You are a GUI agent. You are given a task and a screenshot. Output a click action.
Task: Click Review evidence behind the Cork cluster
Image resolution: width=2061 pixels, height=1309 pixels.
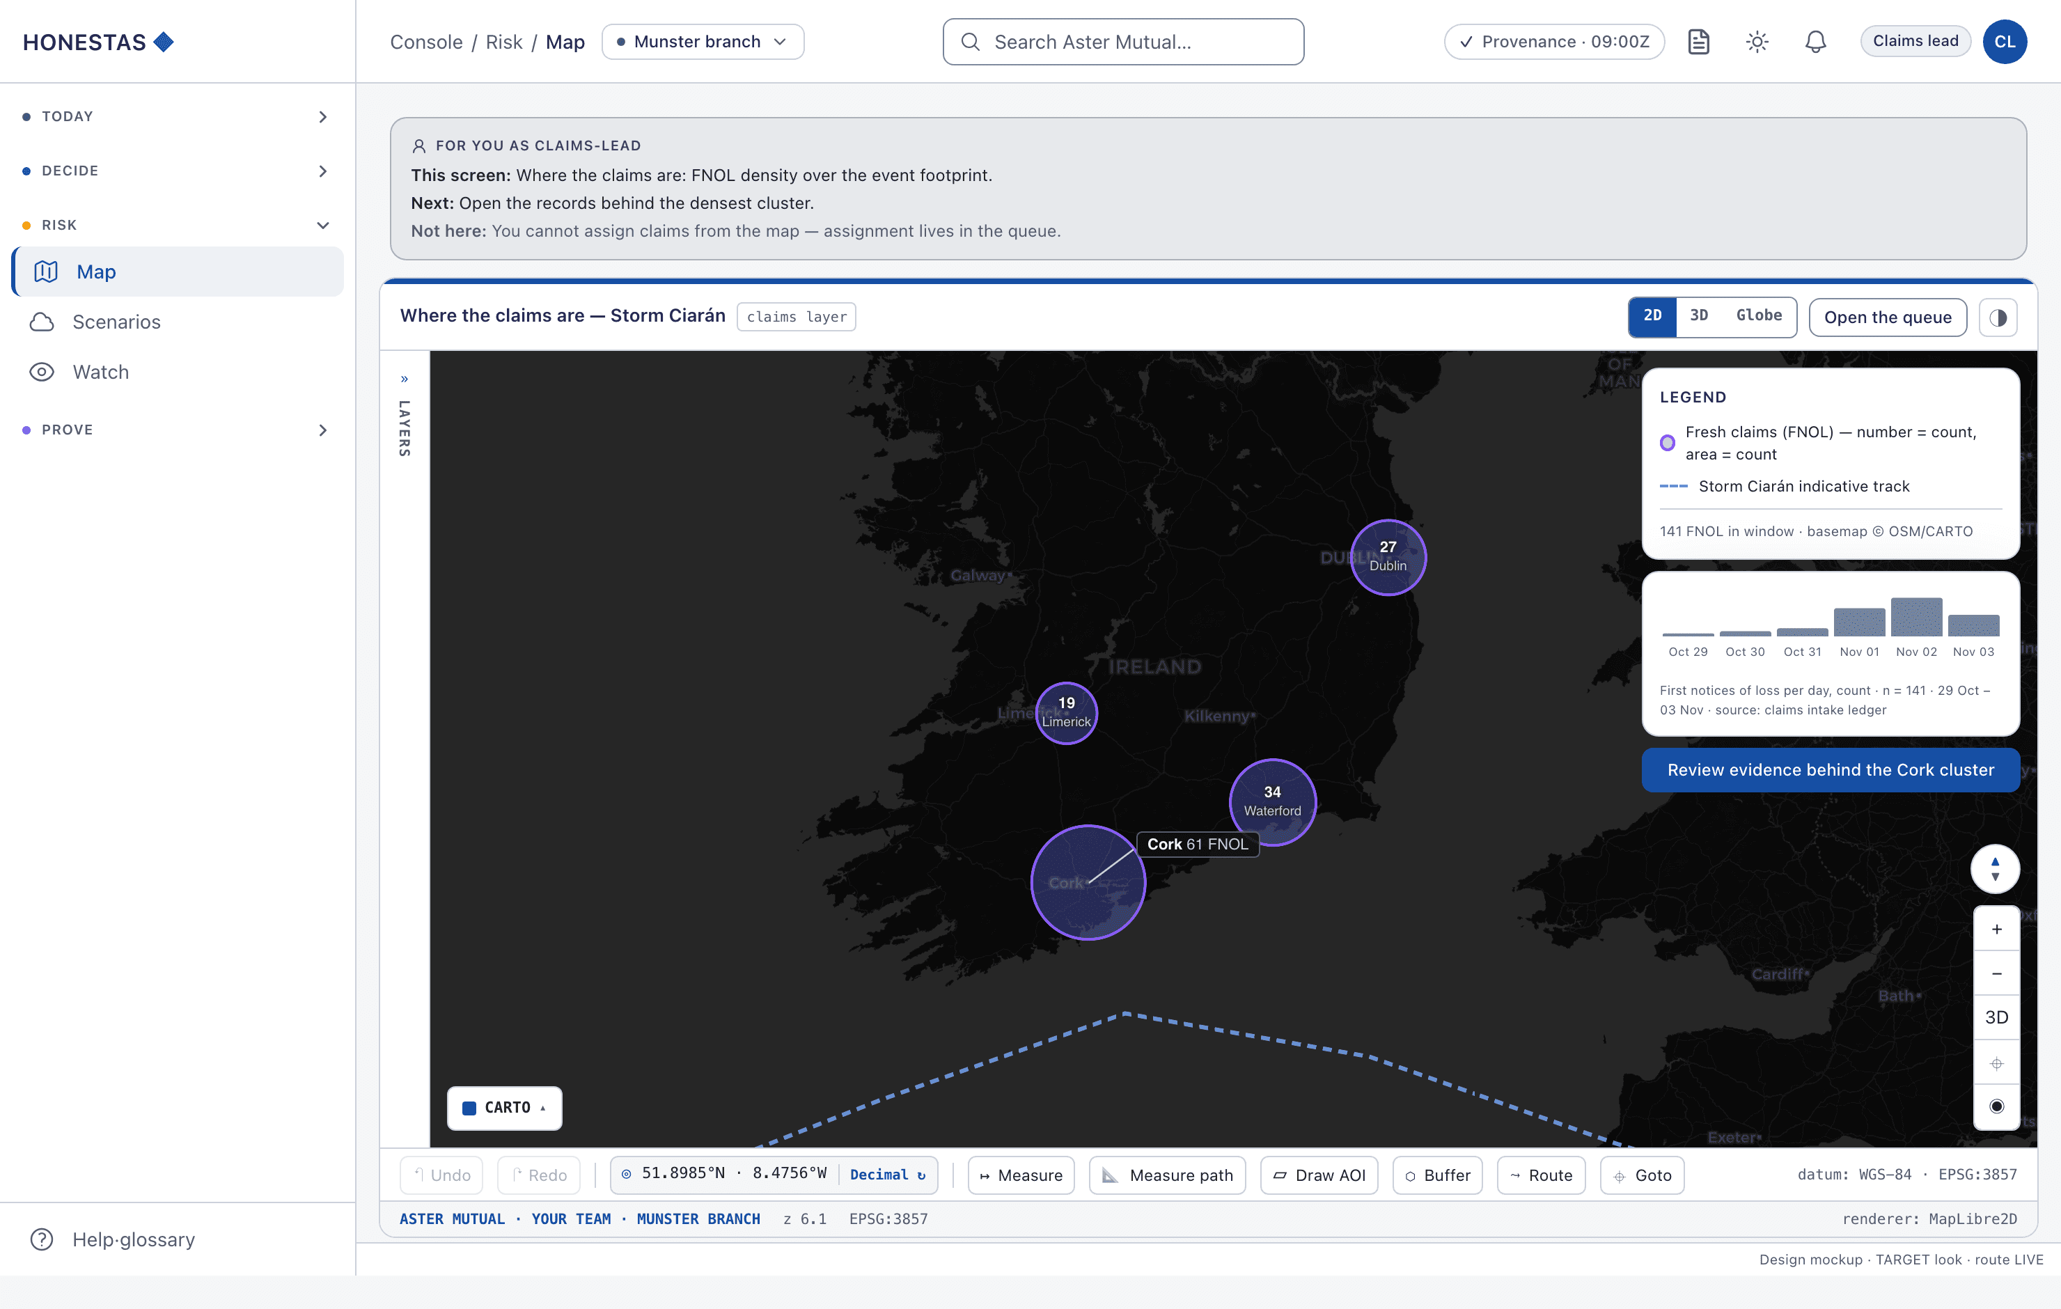(1830, 769)
